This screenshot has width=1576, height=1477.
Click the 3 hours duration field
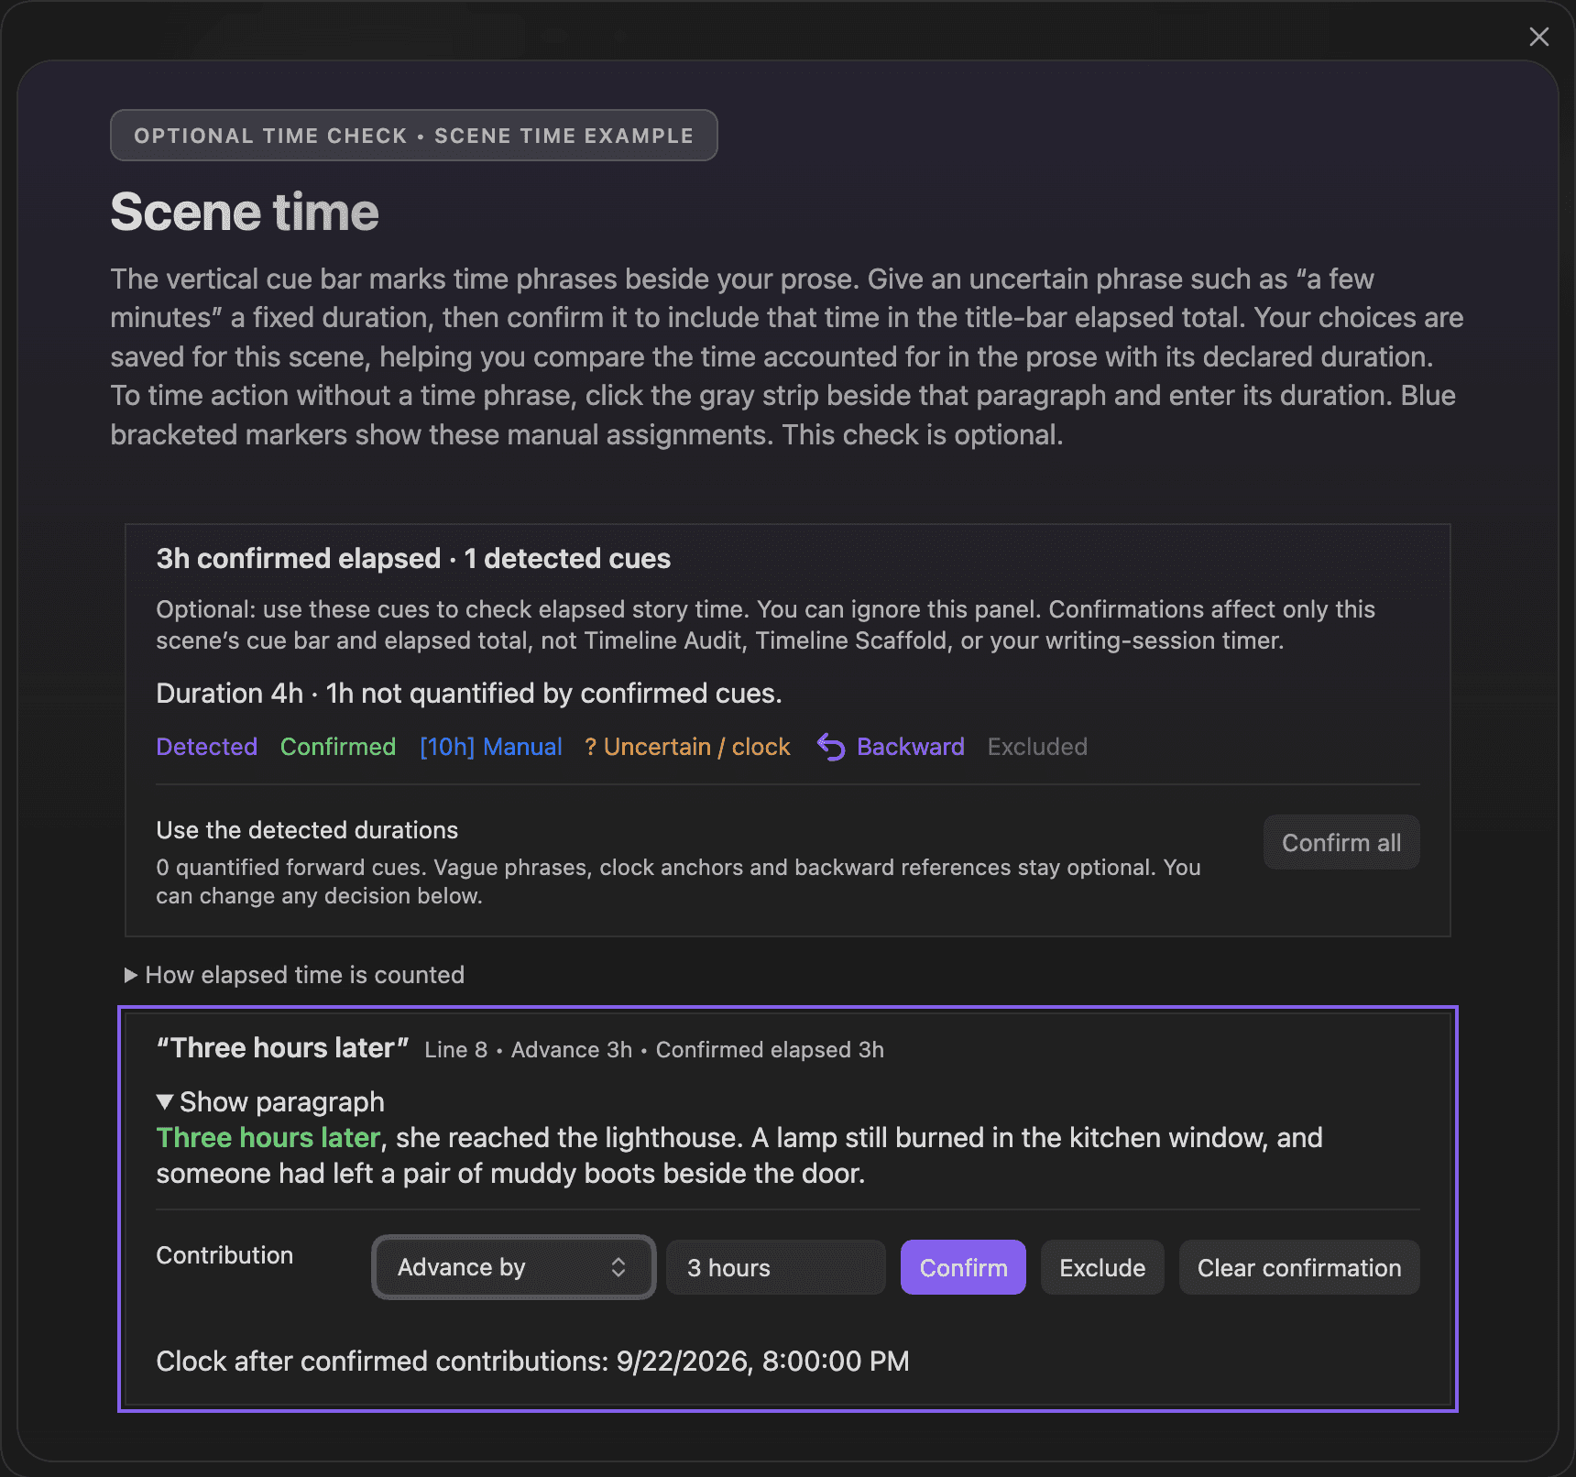click(x=775, y=1267)
